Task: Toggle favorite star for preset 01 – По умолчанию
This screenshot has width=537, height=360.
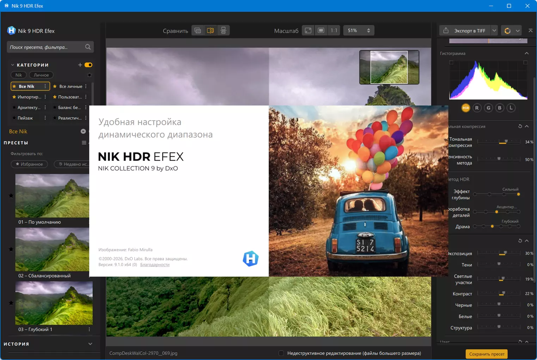Action: click(11, 196)
